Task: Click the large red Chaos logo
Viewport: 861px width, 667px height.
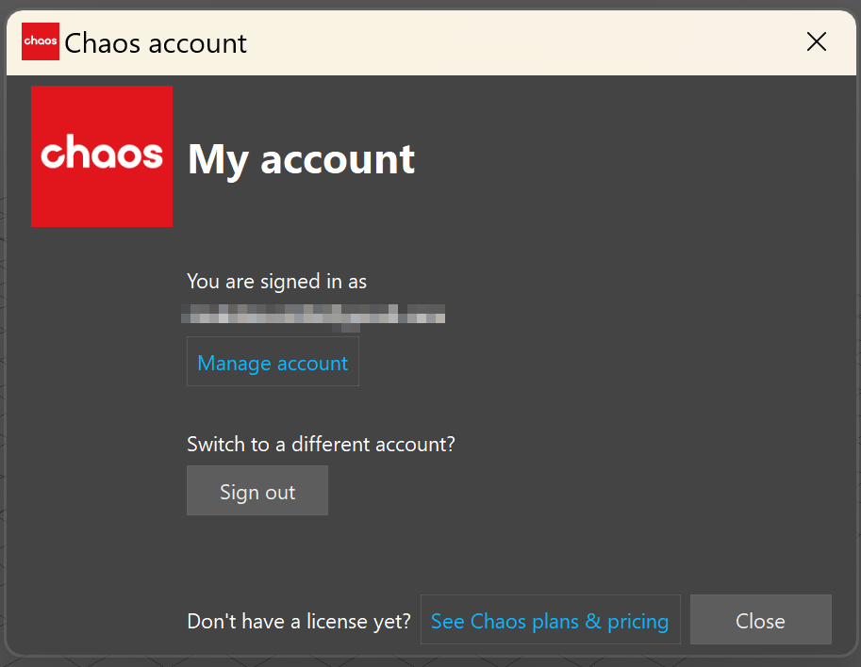Action: coord(102,155)
